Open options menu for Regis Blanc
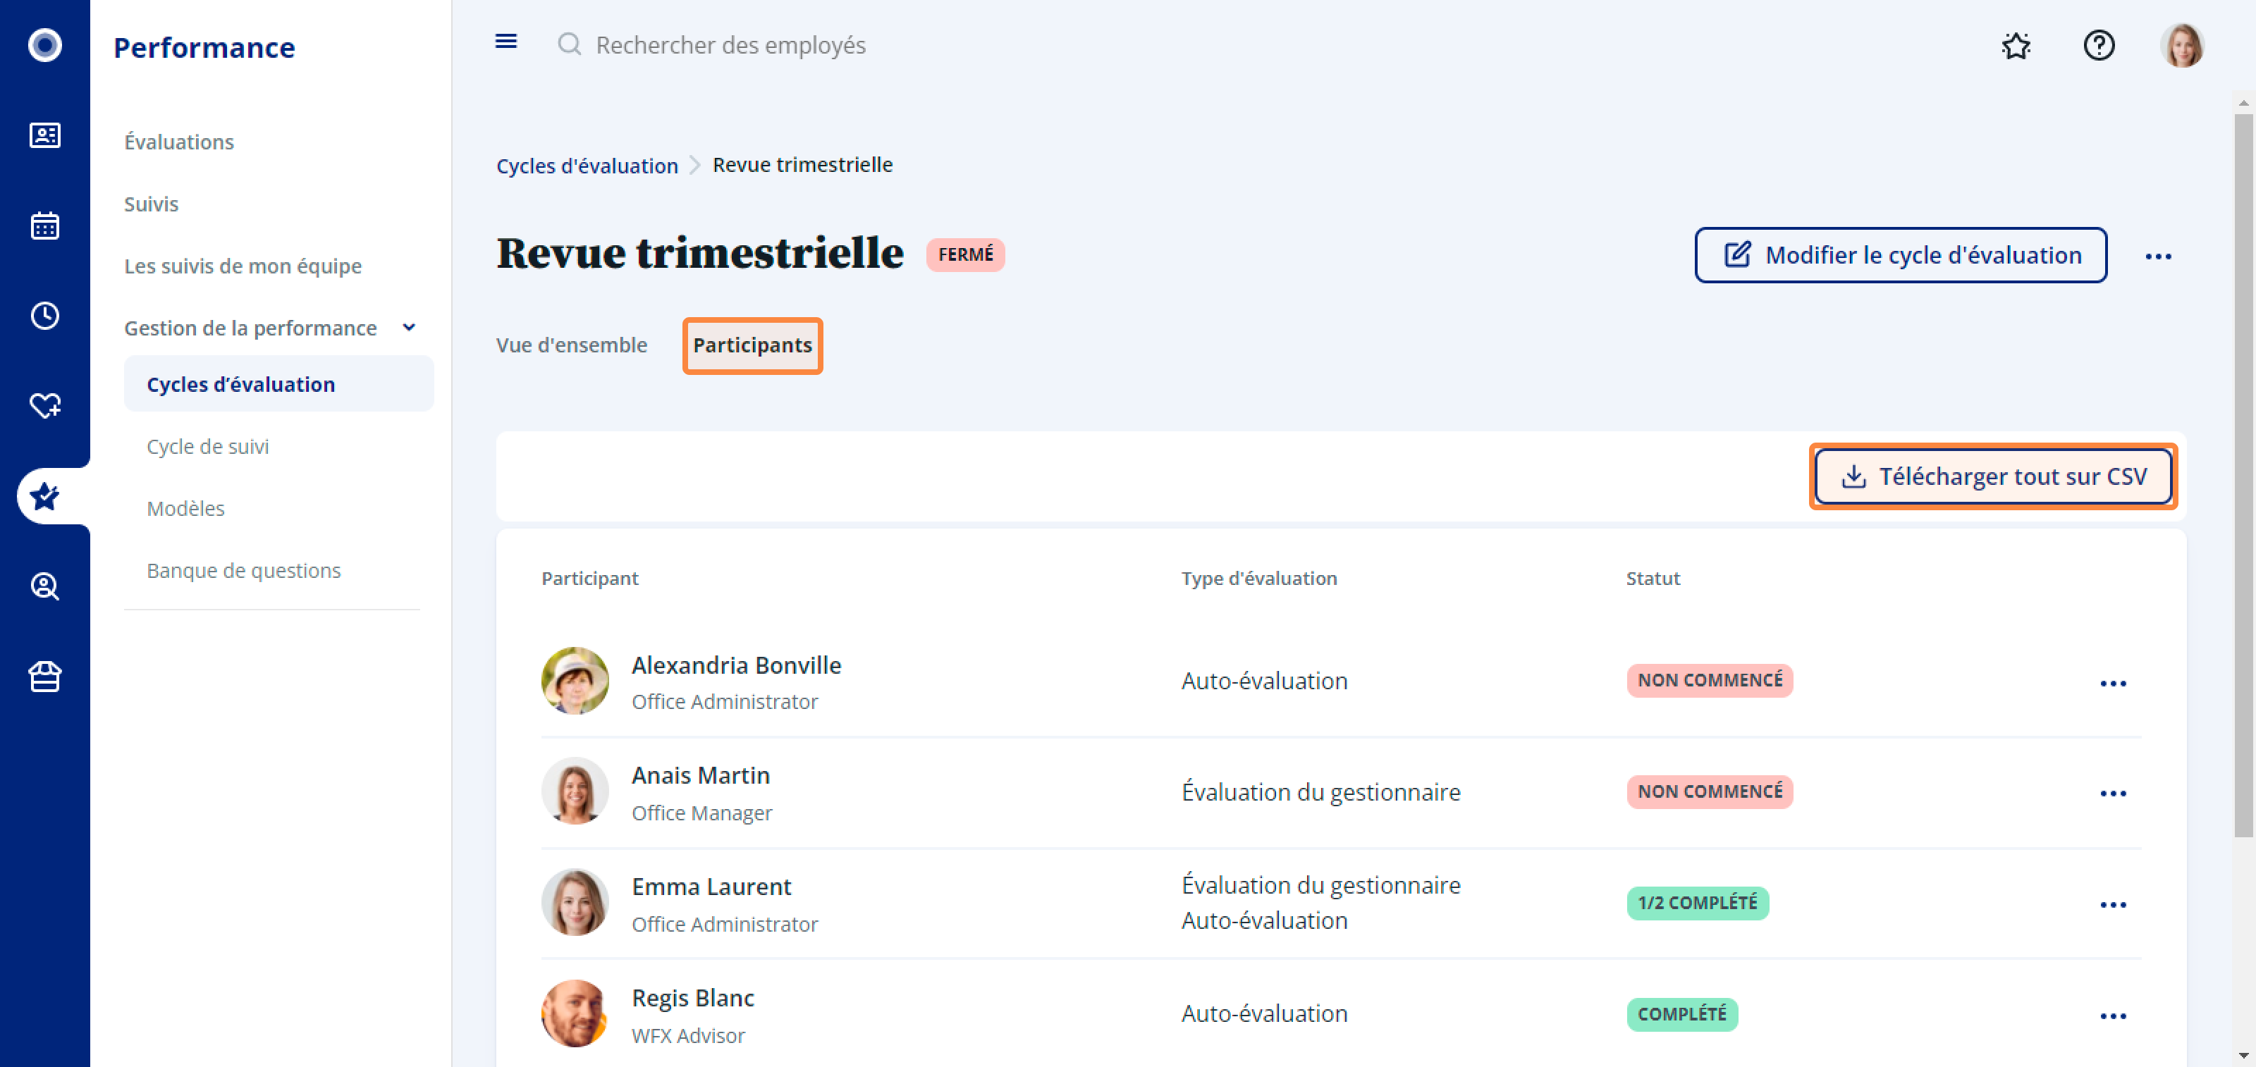This screenshot has width=2256, height=1067. pos(2112,1016)
